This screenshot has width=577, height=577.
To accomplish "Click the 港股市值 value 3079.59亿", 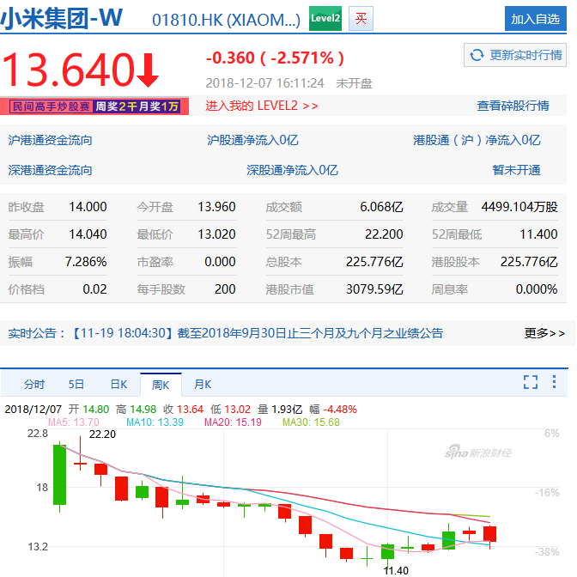I will 374,289.
